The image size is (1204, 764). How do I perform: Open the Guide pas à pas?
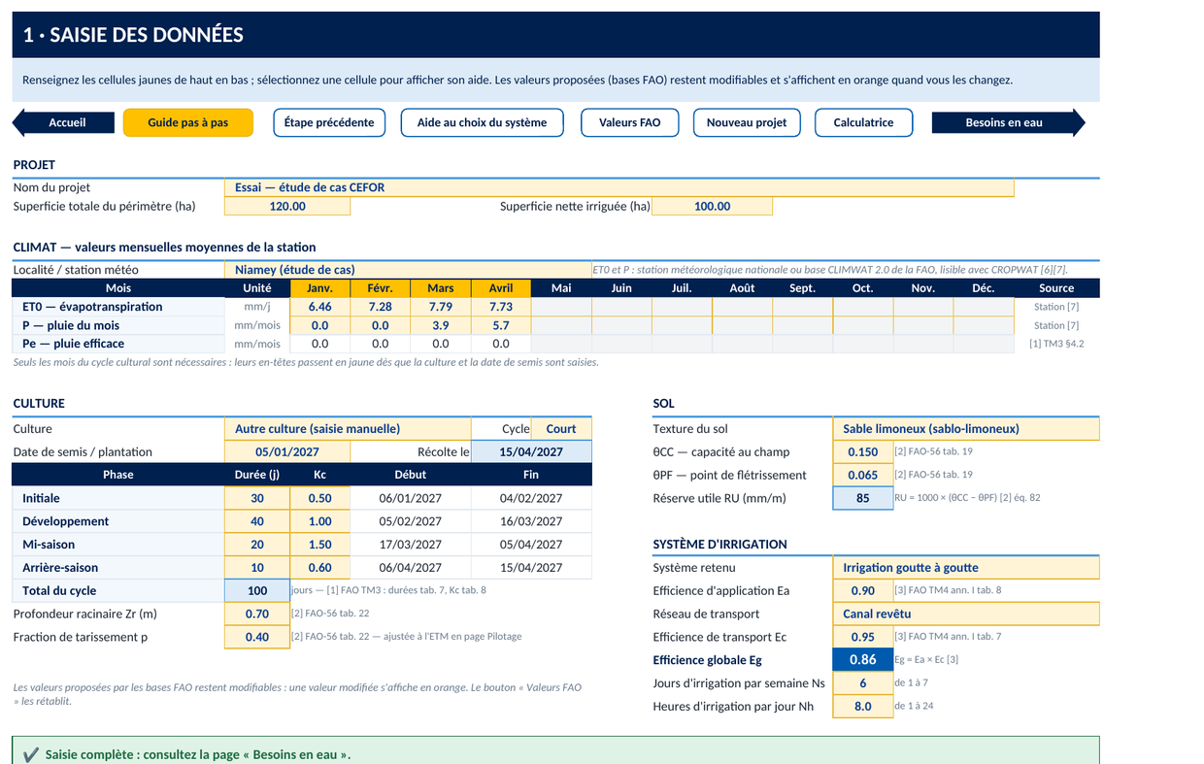tap(188, 122)
